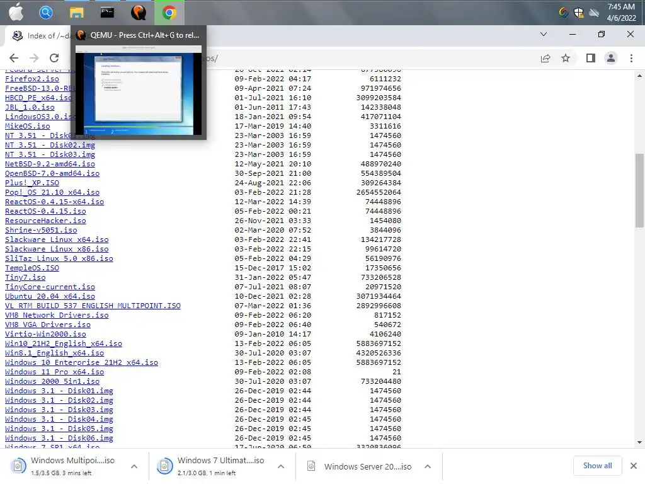Screen dimensions: 645x484
Task: Open options for Windows 7 Ultimate download
Action: pyautogui.click(x=281, y=466)
